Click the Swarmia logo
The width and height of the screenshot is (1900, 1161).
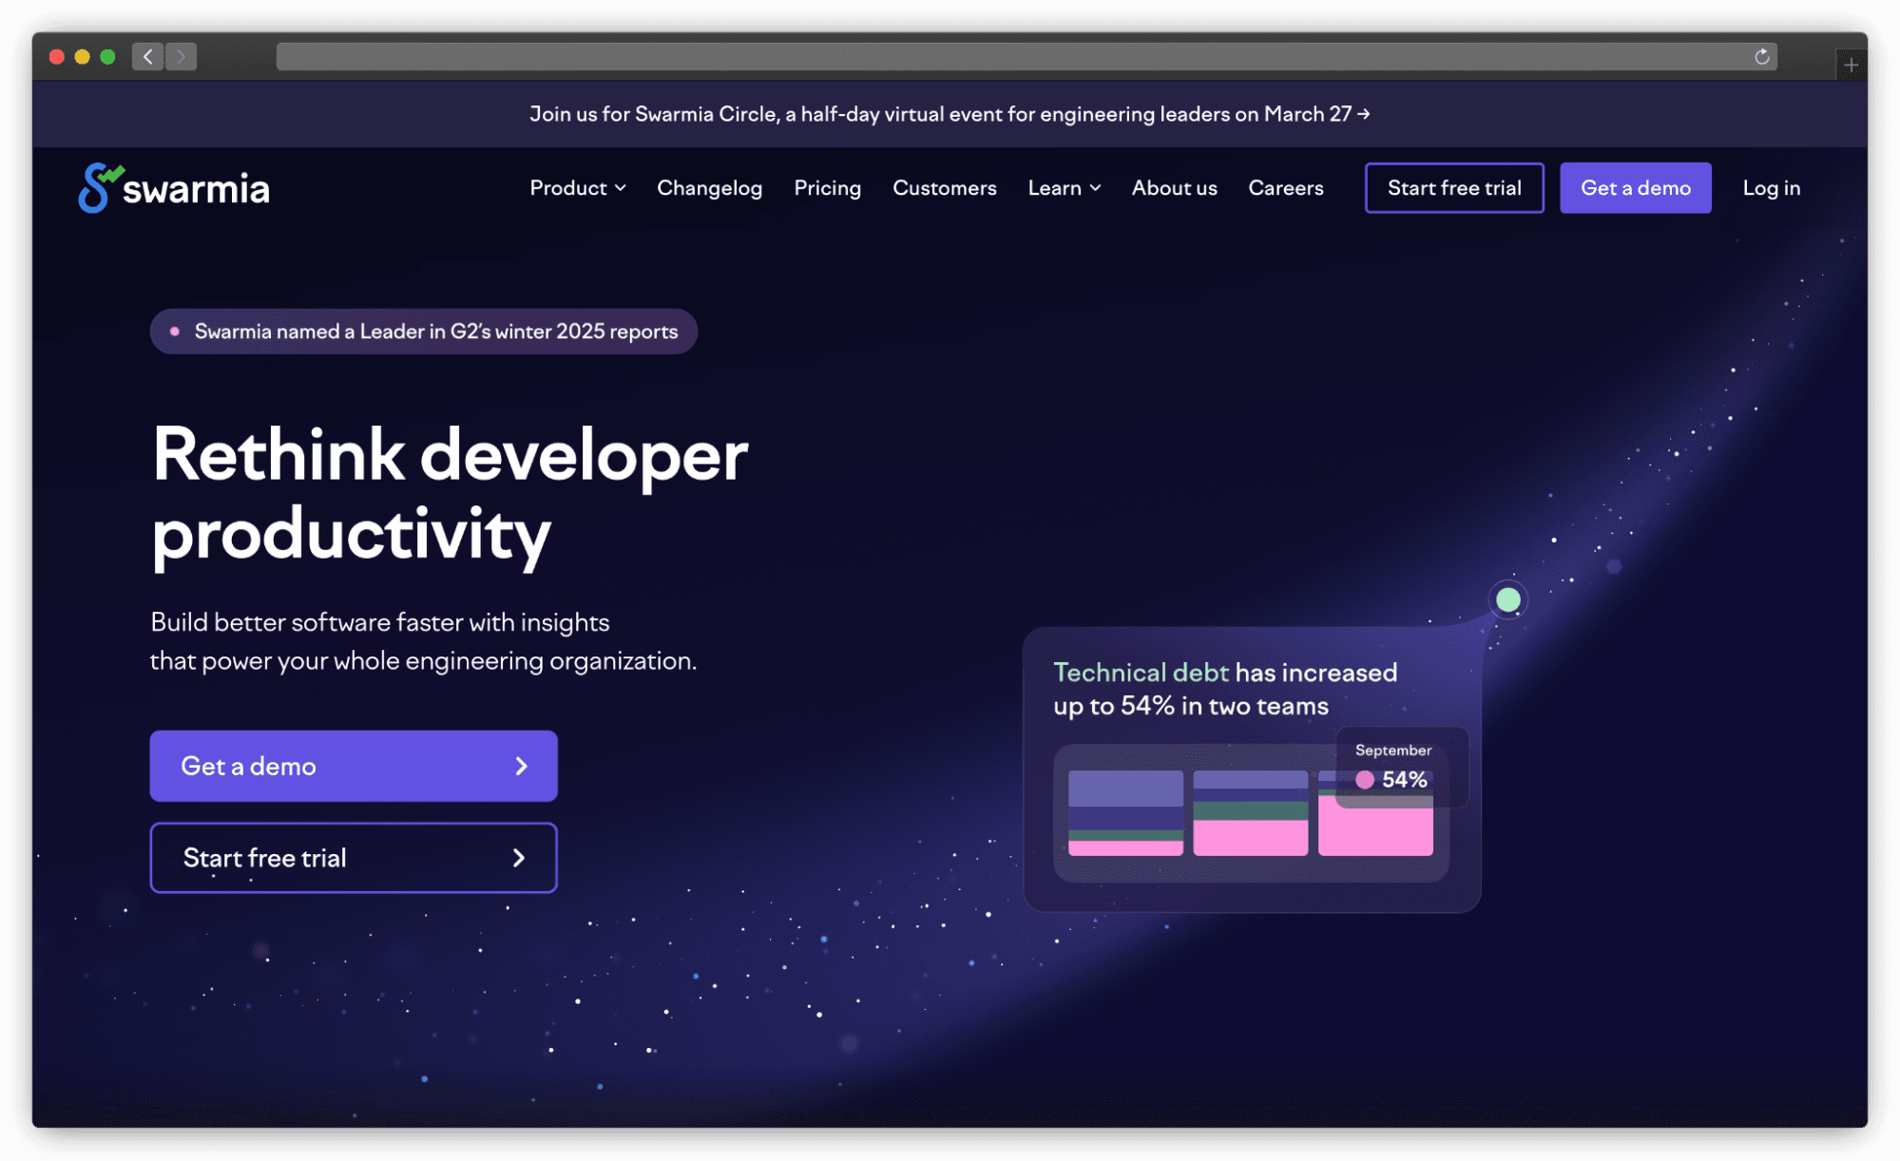coord(174,188)
